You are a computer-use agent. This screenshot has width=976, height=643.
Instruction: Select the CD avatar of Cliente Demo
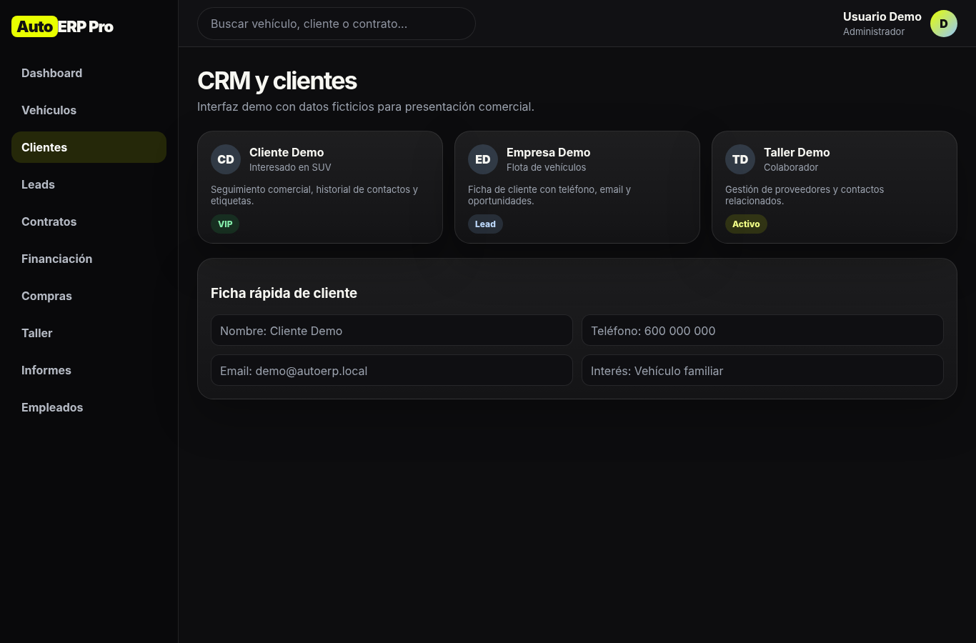click(226, 159)
